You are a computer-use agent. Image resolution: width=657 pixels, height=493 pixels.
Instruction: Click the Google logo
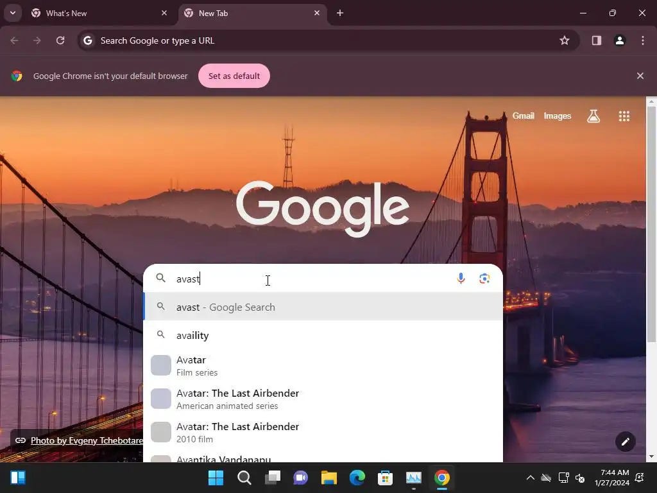(323, 209)
